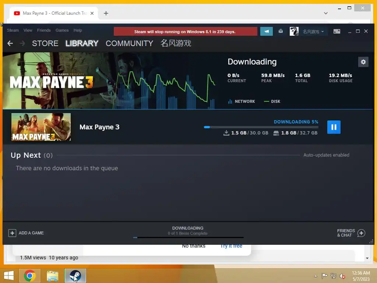The height and width of the screenshot is (283, 377).
Task: Open the Help menu
Action: [x=78, y=30]
